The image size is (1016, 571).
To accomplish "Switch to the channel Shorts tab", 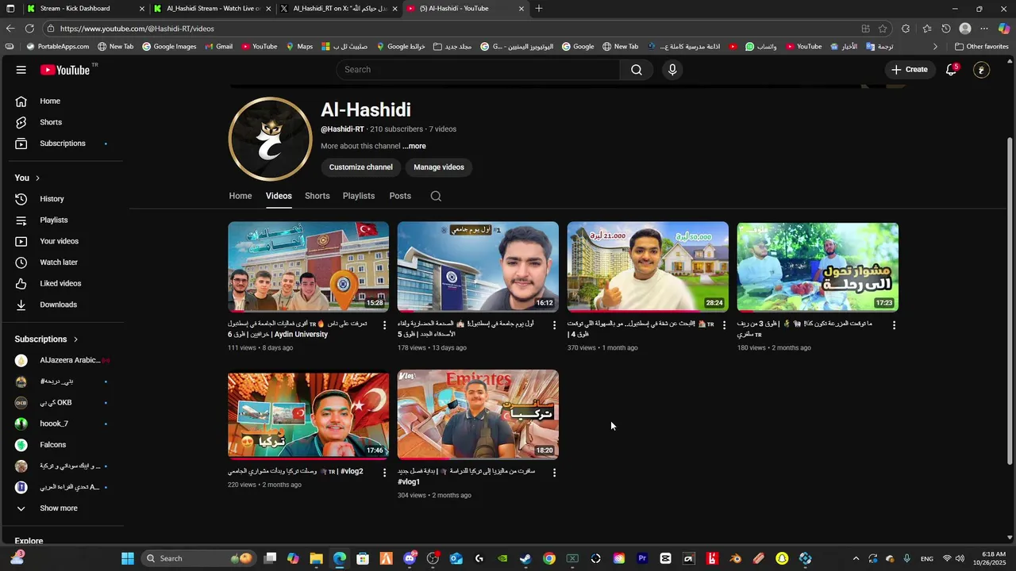I will pos(317,196).
